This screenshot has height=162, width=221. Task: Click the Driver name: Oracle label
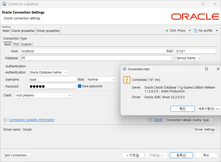click(18, 130)
